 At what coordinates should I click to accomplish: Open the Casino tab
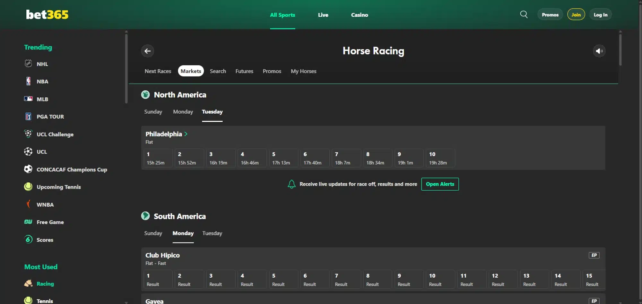coord(360,15)
